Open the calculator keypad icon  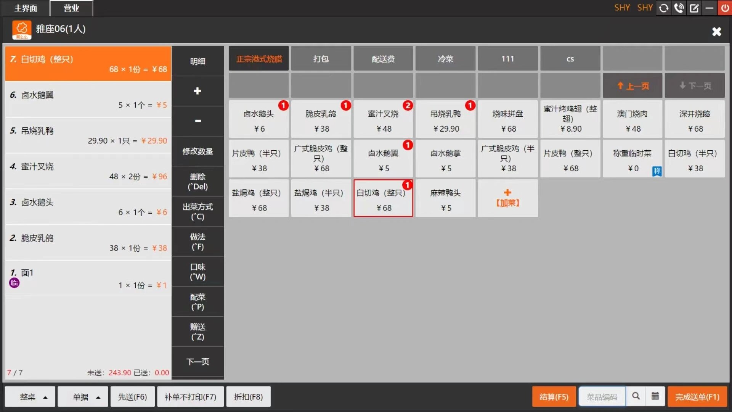coord(655,396)
